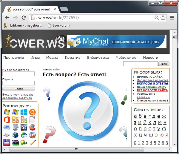Open the Программы menu section
The height and width of the screenshot is (154, 179).
pyautogui.click(x=13, y=58)
